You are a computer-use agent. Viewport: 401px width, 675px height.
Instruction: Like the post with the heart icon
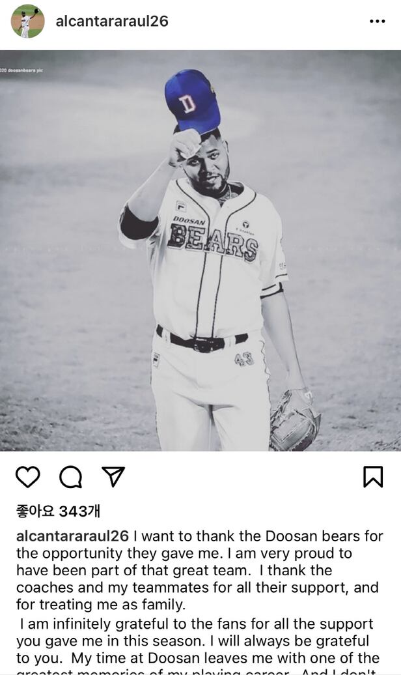tap(28, 476)
